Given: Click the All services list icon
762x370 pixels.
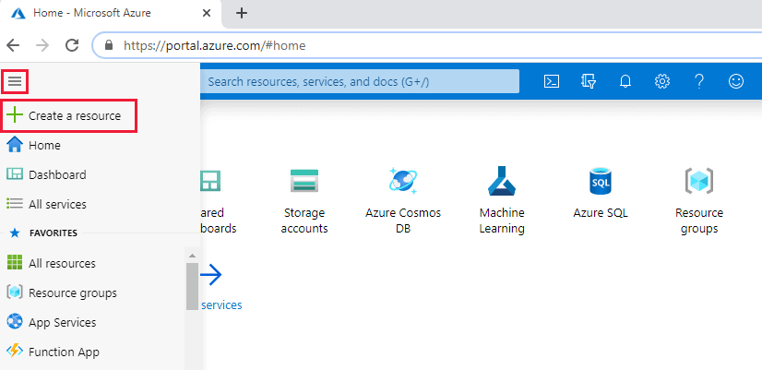Looking at the screenshot, I should tap(15, 204).
